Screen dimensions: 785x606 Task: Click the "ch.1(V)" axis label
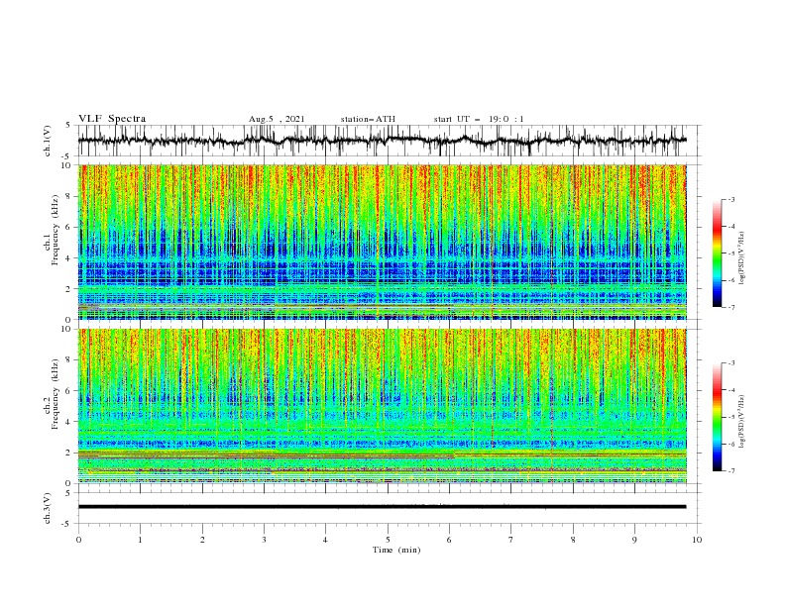pyautogui.click(x=48, y=141)
